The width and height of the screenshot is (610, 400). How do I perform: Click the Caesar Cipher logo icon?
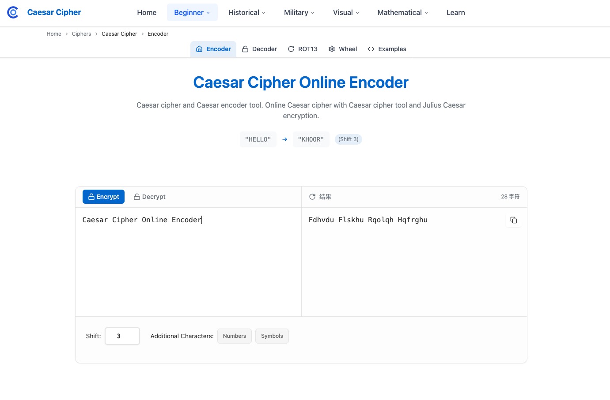click(x=13, y=12)
